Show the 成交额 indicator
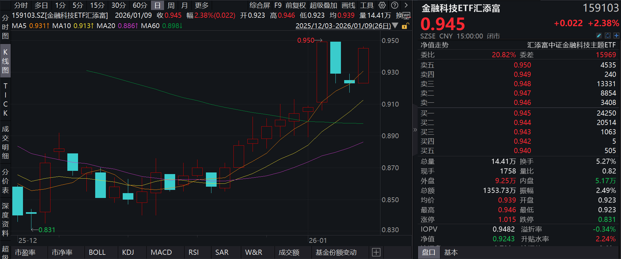The height and width of the screenshot is (259, 621). pyautogui.click(x=289, y=252)
